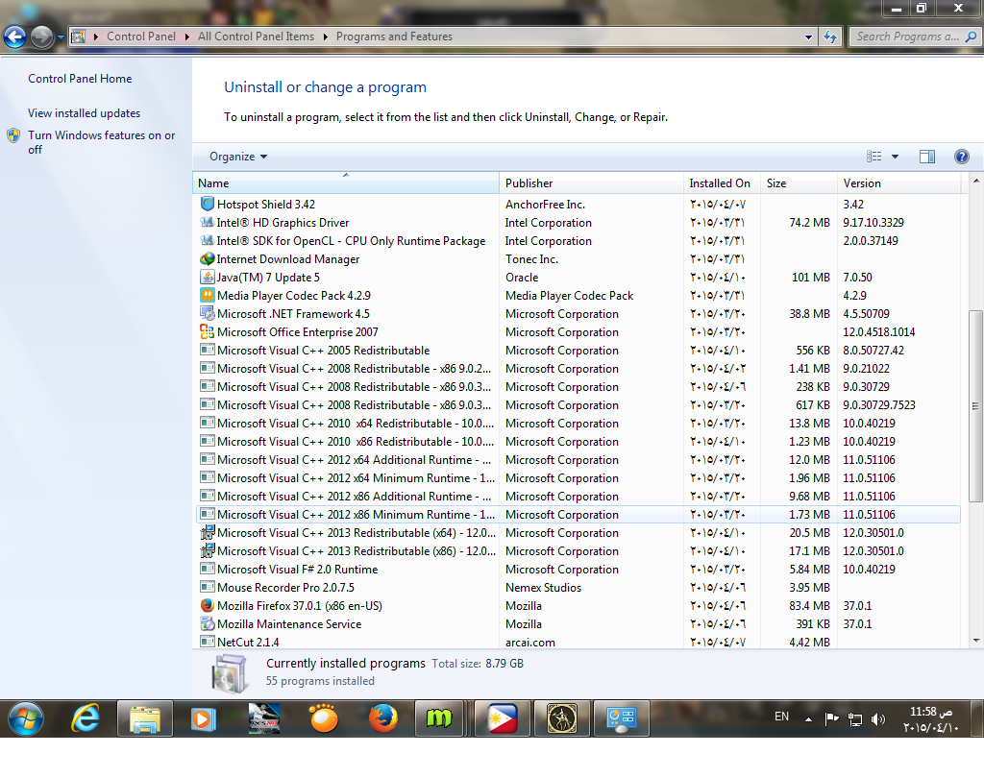The width and height of the screenshot is (984, 778).
Task: Click the Back navigation arrow
Action: pos(15,37)
